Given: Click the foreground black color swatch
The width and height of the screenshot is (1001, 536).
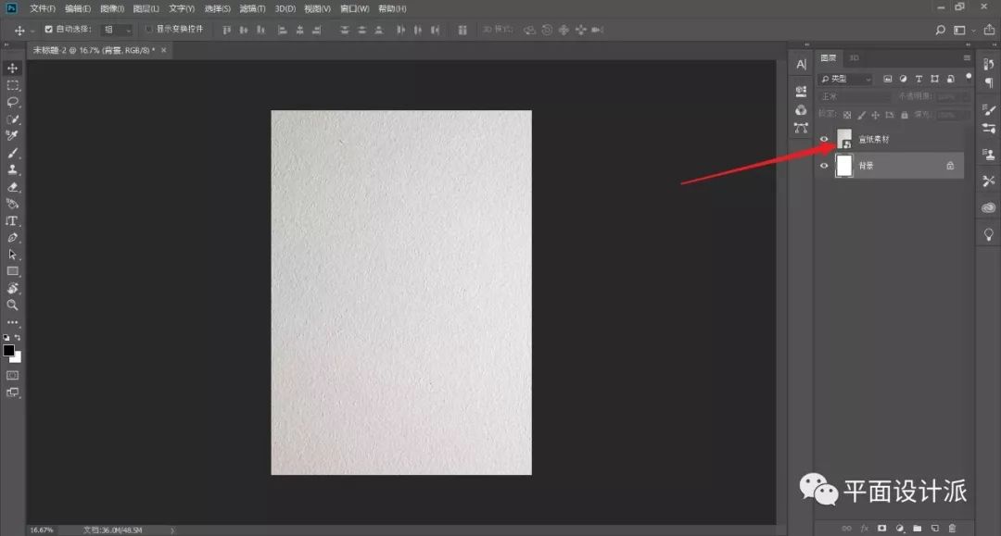Looking at the screenshot, I should 9,351.
